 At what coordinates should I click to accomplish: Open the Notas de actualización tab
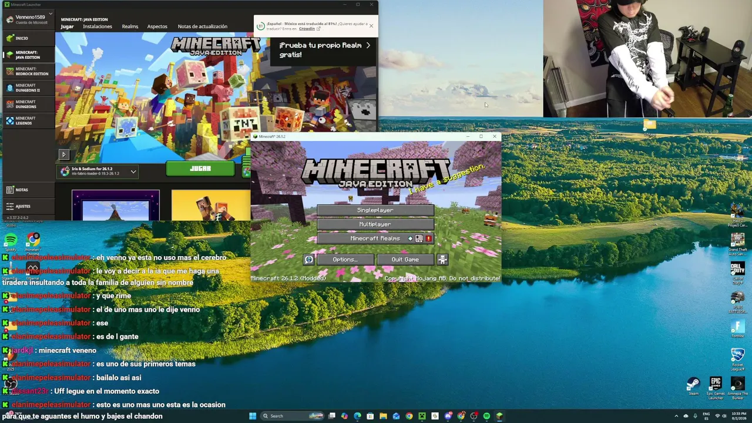pos(202,26)
